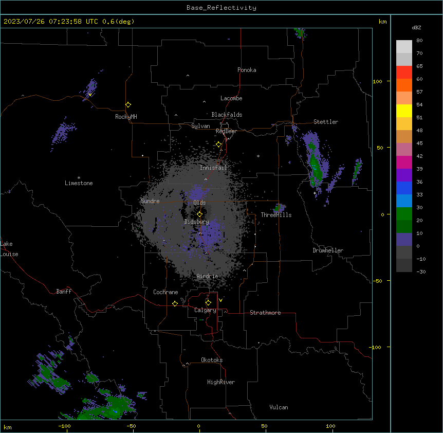Click the -50 tick on right axis

(377, 281)
